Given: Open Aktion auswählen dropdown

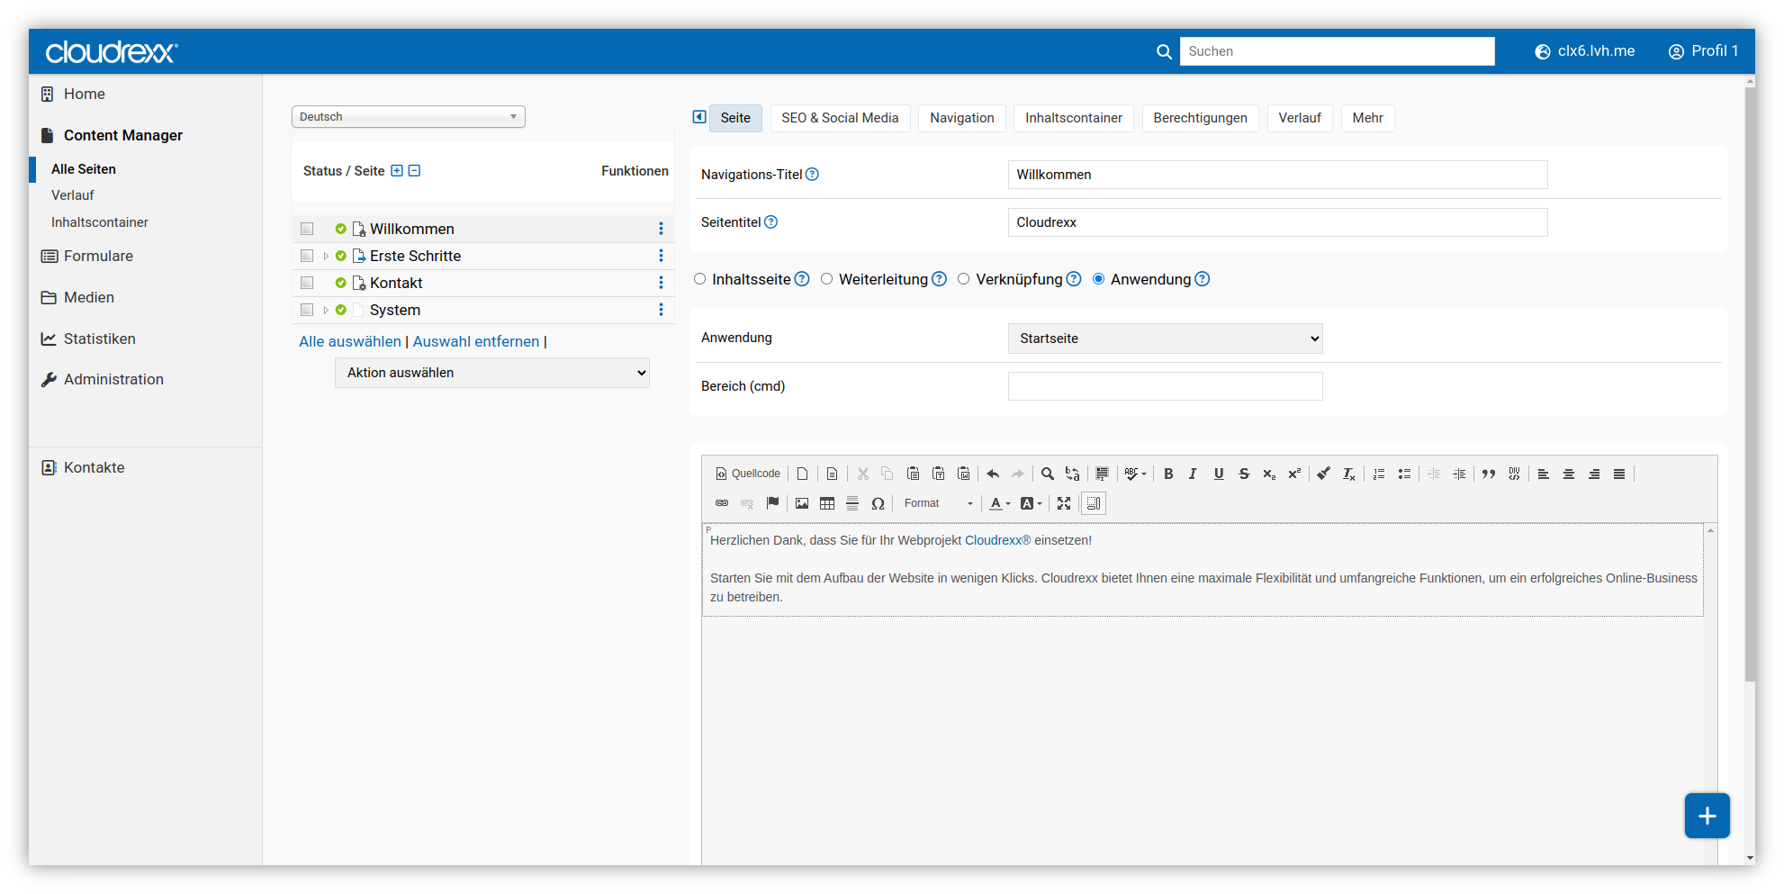Looking at the screenshot, I should [x=492, y=373].
